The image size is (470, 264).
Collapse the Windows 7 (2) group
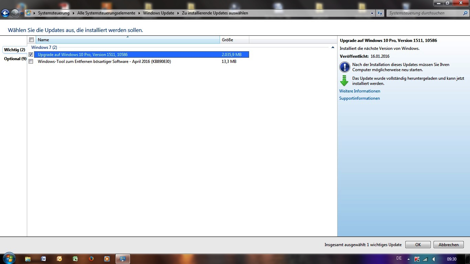333,47
